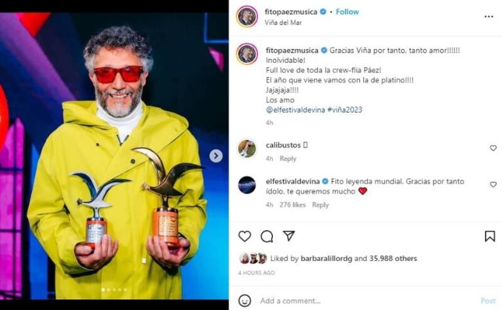View the 35,988 others who liked
Image resolution: width=502 pixels, height=310 pixels.
pyautogui.click(x=393, y=259)
